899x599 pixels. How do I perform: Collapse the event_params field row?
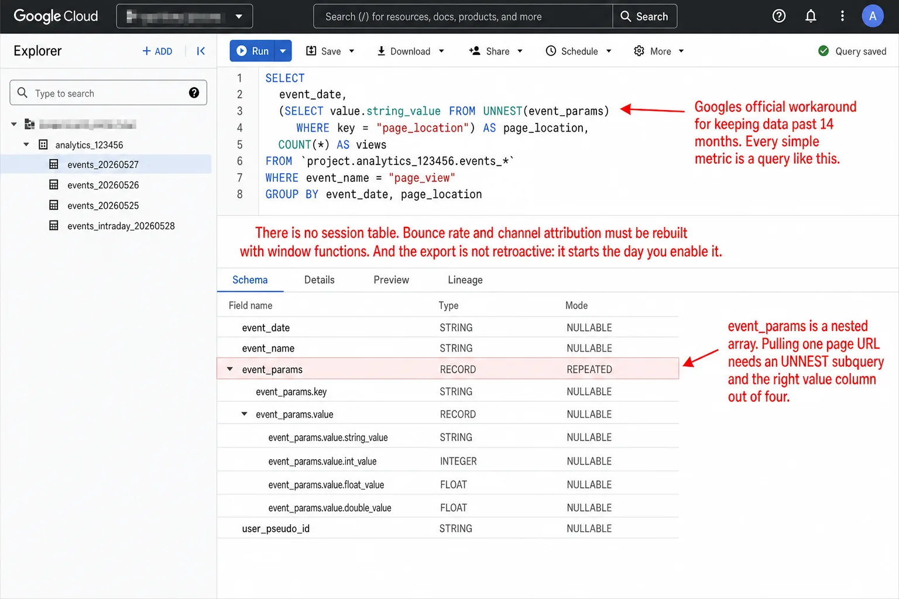coord(230,369)
